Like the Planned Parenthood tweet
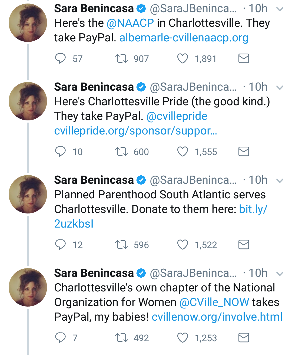The image size is (292, 355). click(x=182, y=245)
